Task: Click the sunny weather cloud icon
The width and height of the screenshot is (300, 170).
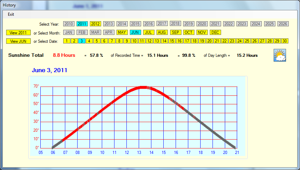Action: point(280,55)
